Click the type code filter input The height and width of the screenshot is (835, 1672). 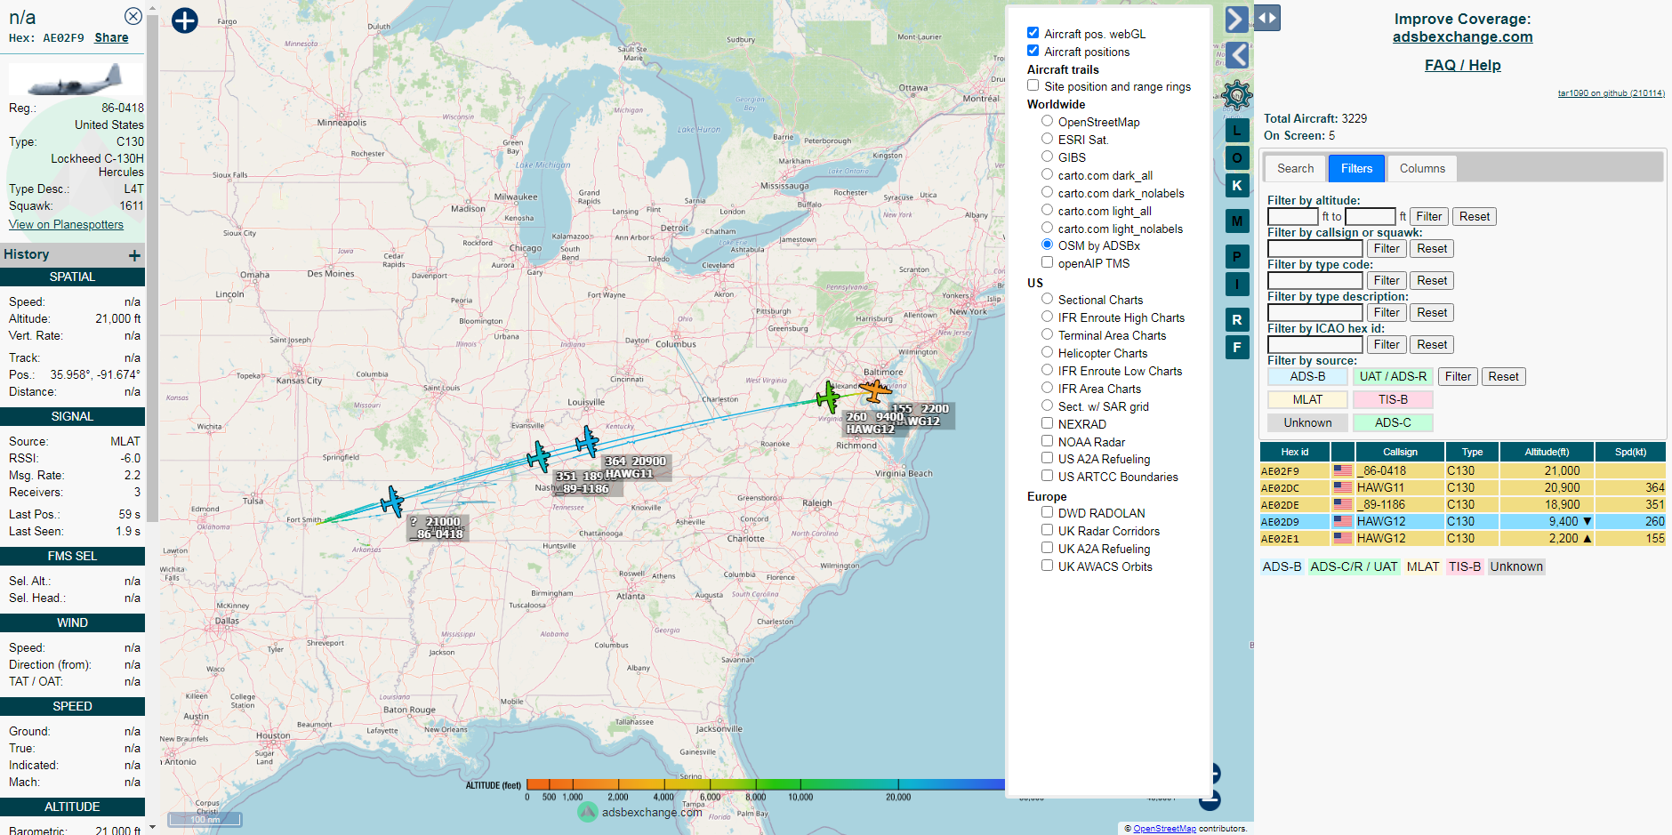1314,280
